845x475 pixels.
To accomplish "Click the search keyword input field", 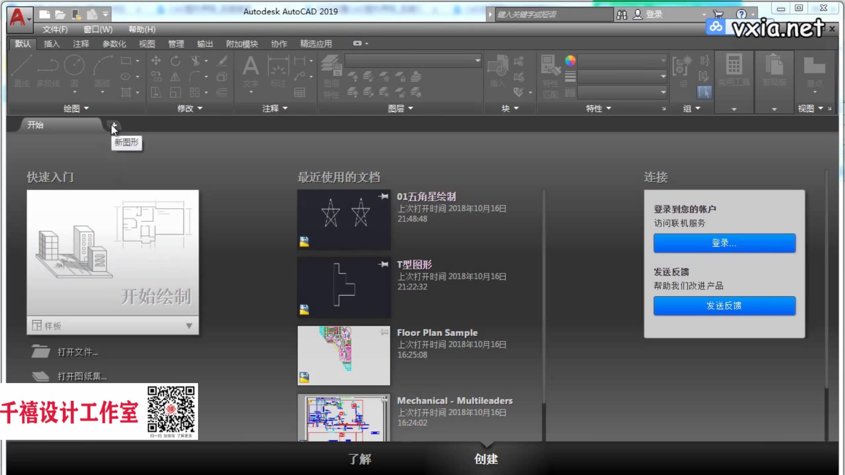I will 554,15.
